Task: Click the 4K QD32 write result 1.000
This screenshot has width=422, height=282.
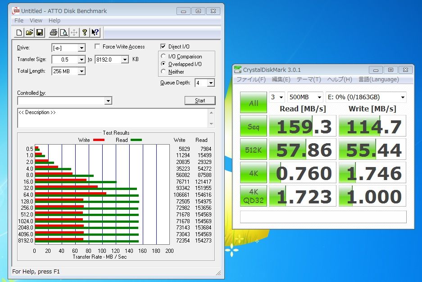Action: coord(372,196)
